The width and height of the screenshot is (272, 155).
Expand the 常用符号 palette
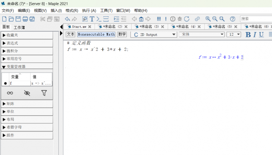click(x=27, y=59)
